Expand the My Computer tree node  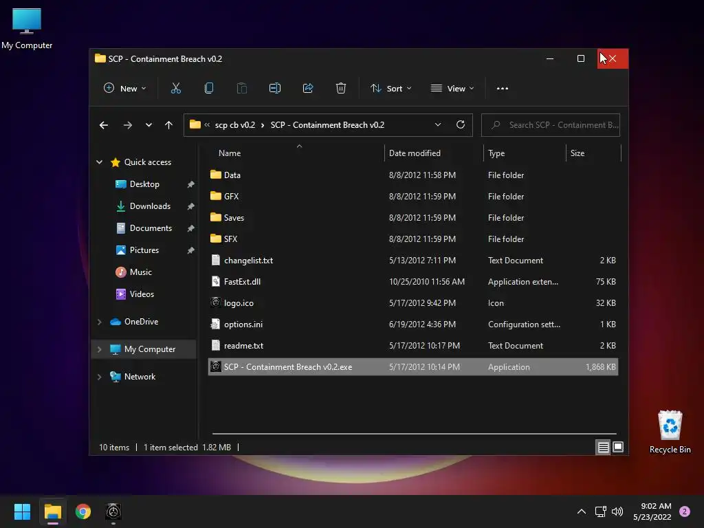pyautogui.click(x=99, y=349)
